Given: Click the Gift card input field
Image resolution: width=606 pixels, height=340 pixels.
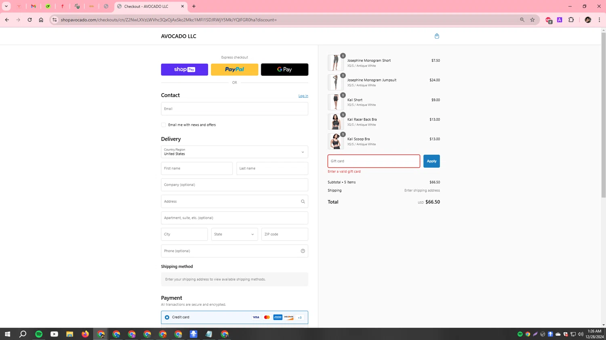Looking at the screenshot, I should 374,161.
